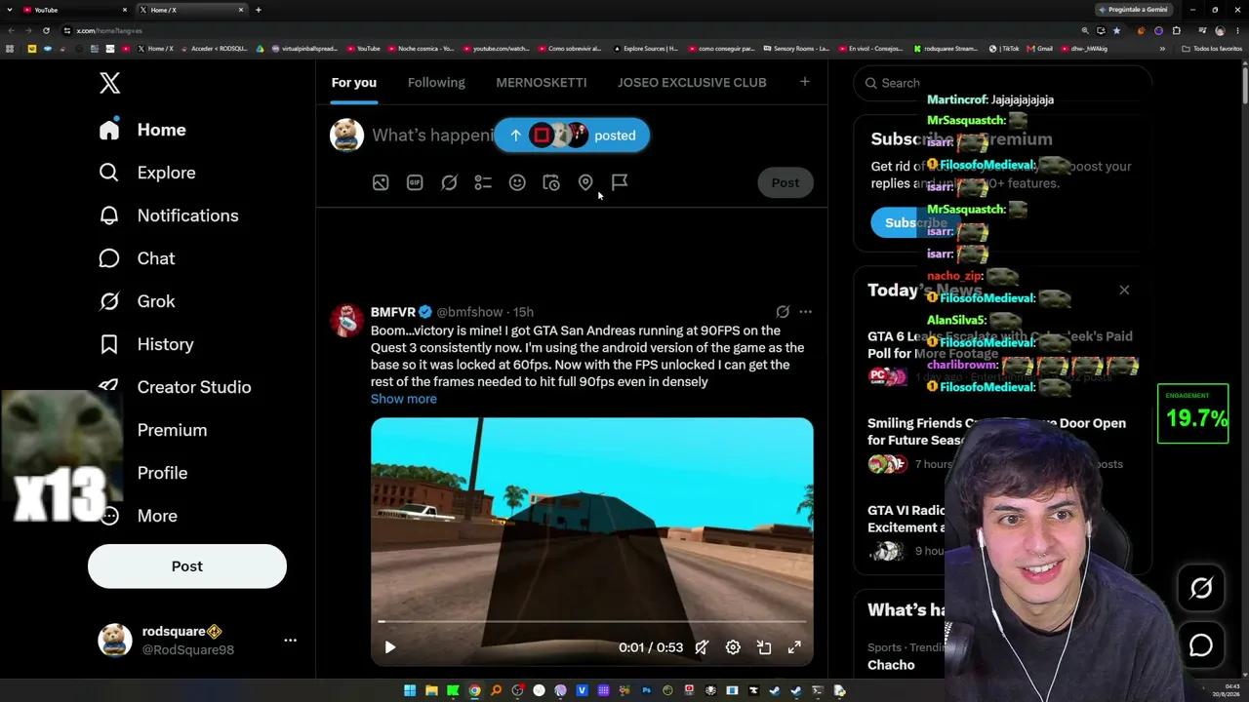Click the flag icon in composer toolbar

click(x=620, y=182)
